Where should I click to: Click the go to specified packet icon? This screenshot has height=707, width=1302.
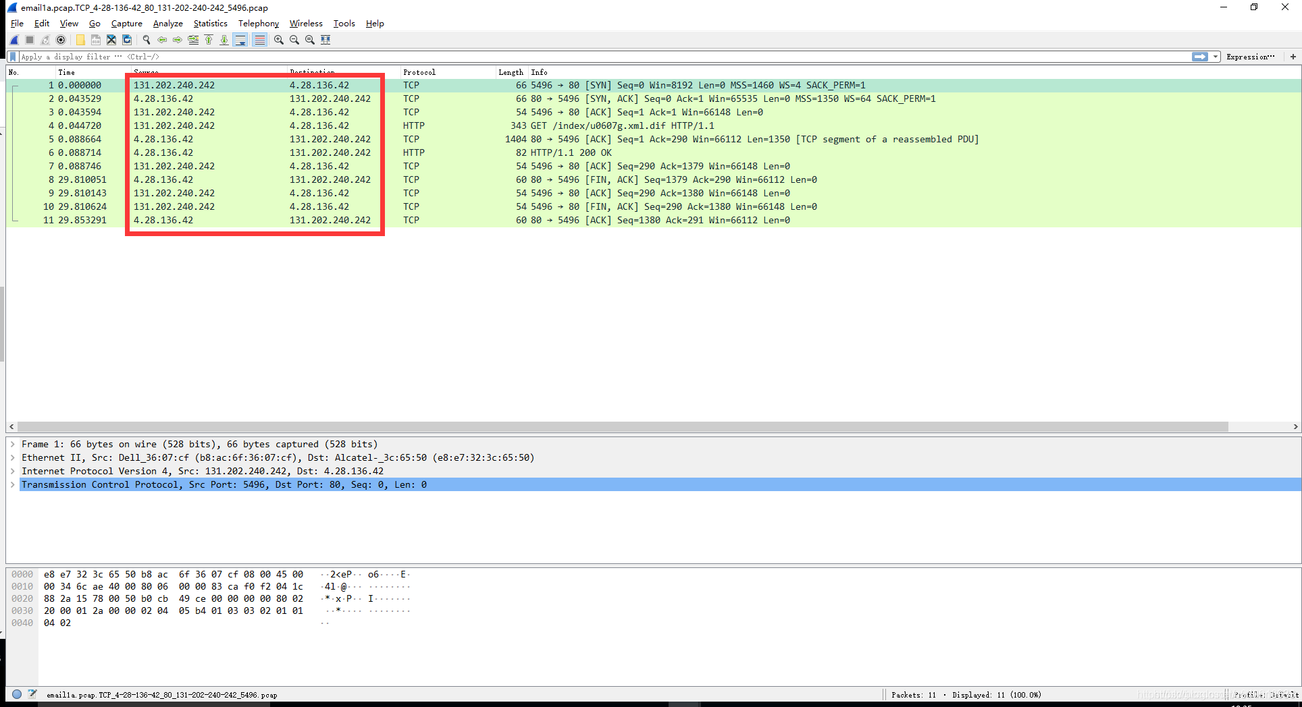click(193, 40)
